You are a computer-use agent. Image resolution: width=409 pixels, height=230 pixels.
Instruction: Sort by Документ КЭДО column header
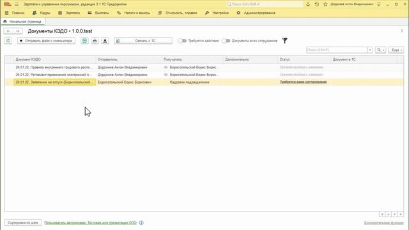pos(54,59)
